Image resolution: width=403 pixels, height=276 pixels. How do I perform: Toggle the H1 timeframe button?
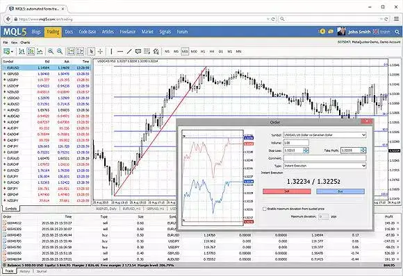(203, 51)
